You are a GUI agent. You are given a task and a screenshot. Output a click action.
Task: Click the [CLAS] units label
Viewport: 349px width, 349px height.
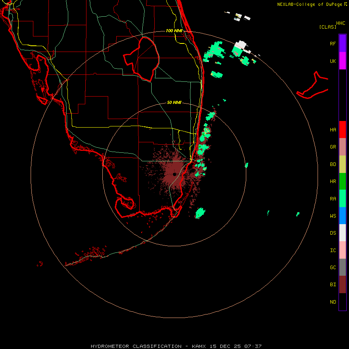(327, 27)
